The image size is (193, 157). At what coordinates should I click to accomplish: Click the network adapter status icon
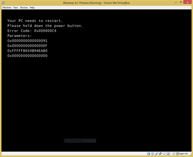[160, 154]
